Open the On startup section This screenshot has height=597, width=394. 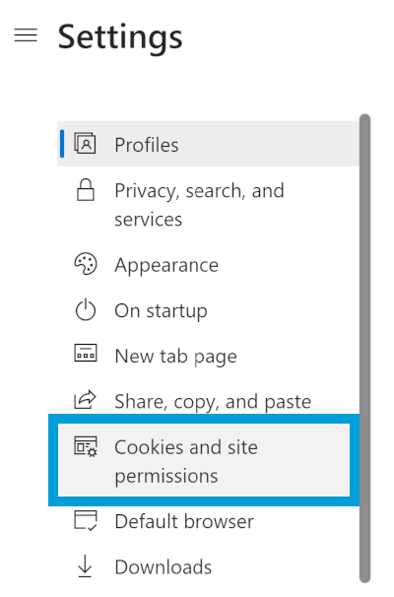208,310
